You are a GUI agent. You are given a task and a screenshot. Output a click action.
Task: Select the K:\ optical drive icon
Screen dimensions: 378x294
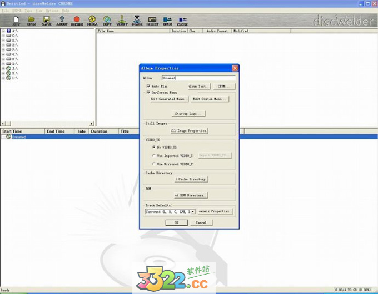[x=8, y=73]
